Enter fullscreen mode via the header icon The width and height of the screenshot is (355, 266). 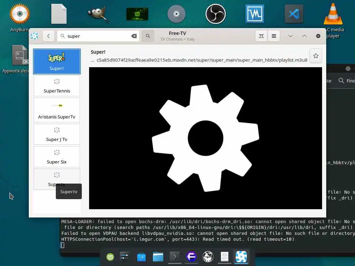tap(261, 36)
